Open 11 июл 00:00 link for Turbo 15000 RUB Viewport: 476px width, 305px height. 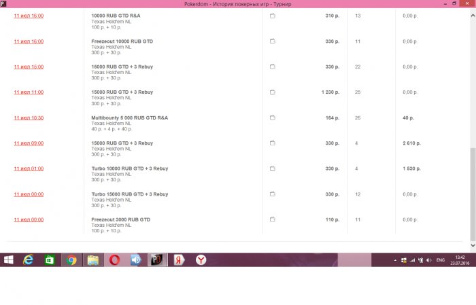click(x=29, y=194)
